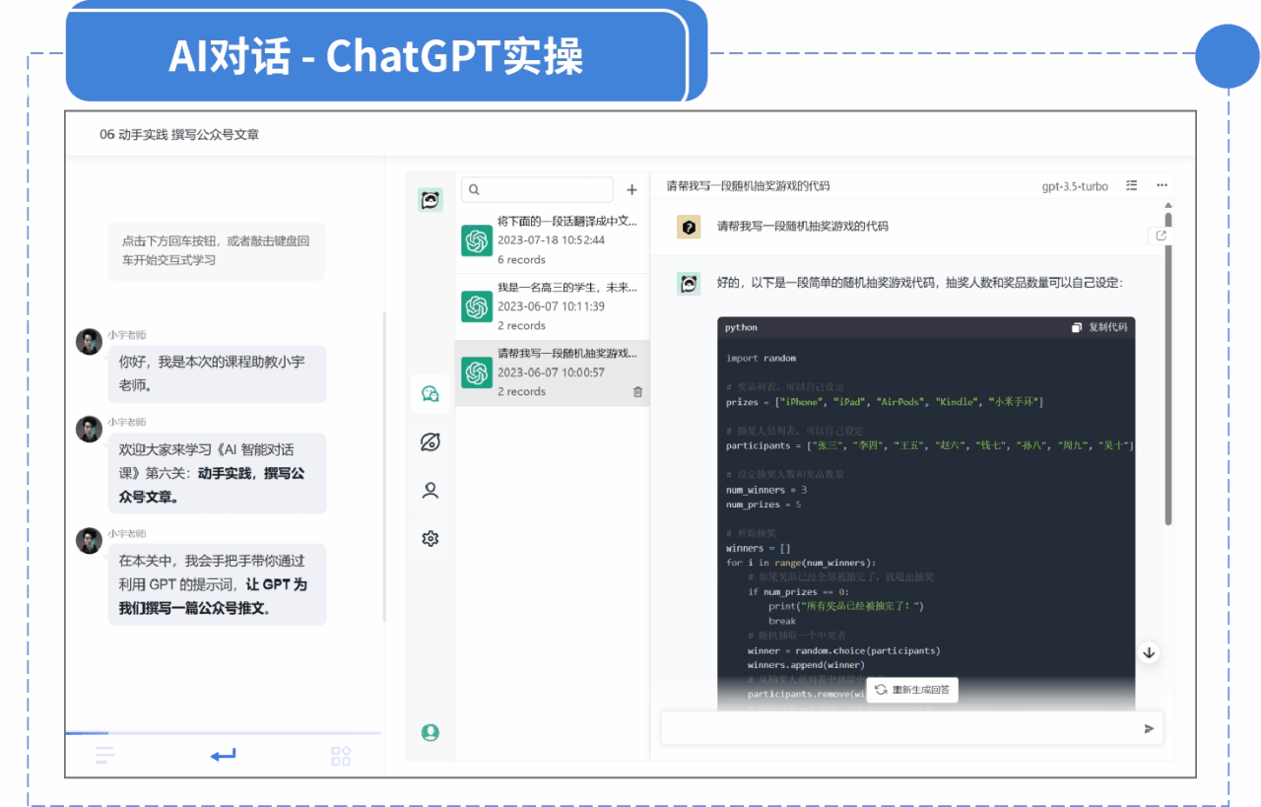Viewport: 1261px width, 807px height.
Task: Click the code line winners = []
Action: [759, 548]
